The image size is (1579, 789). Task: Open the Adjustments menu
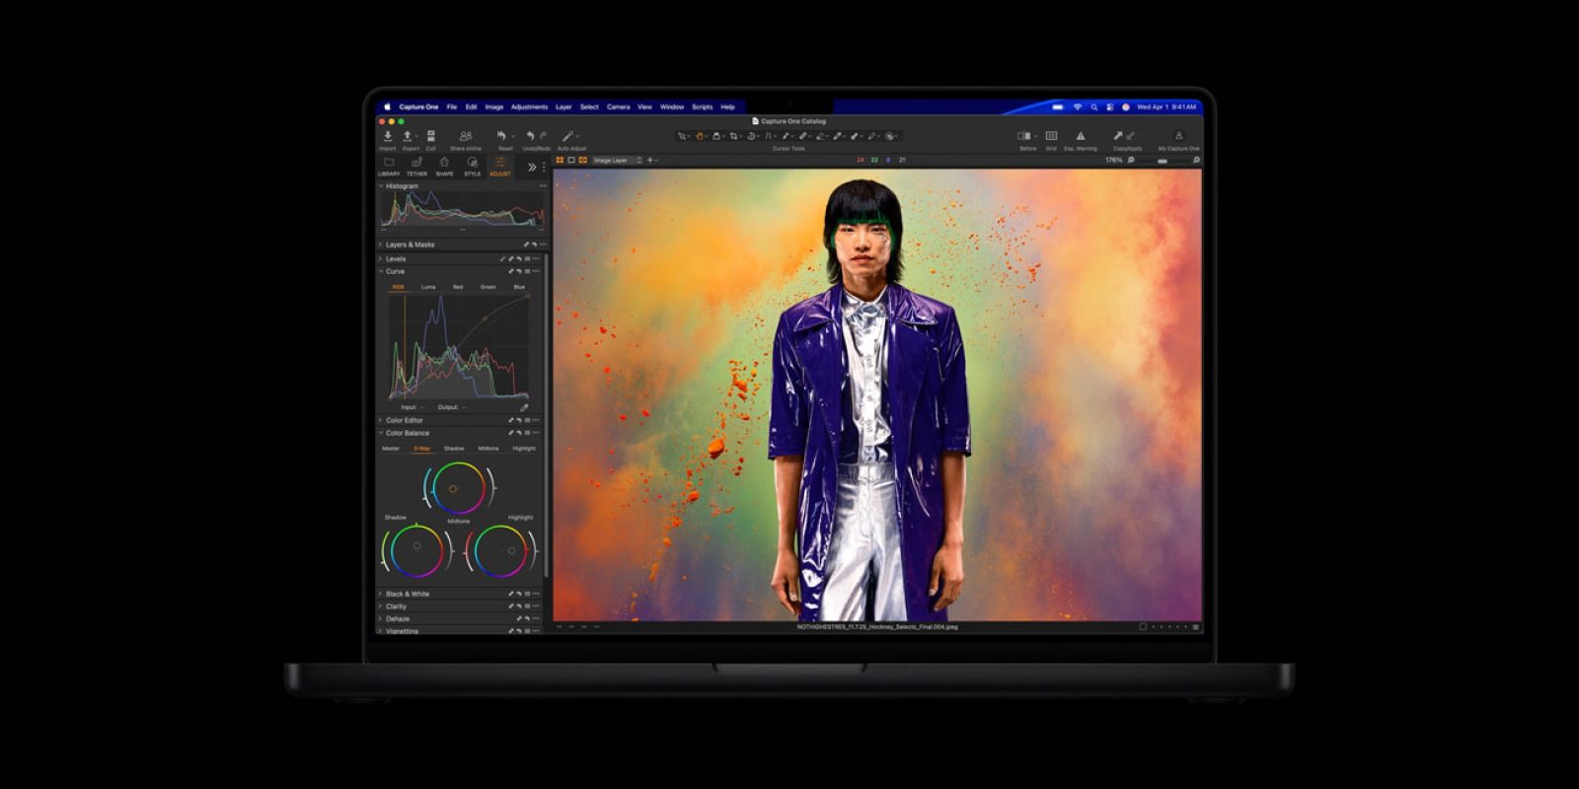click(529, 107)
